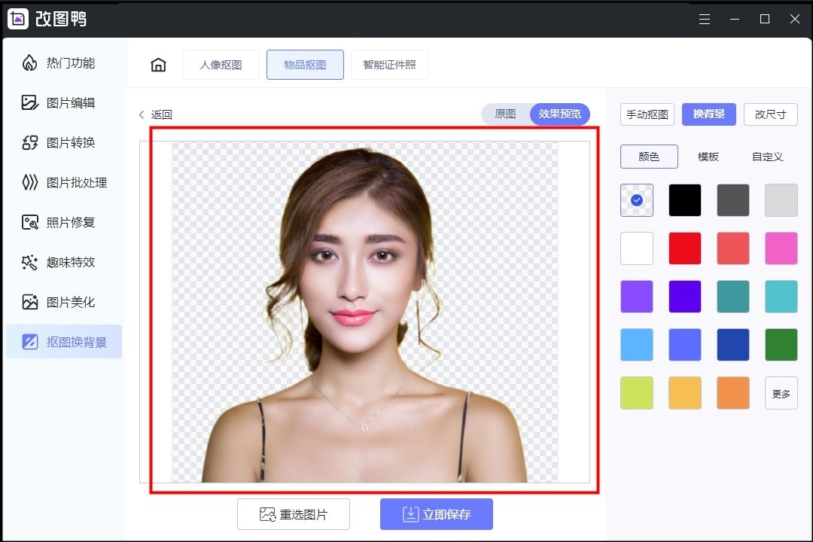
Task: Click 立即保存 to save the image
Action: (x=437, y=514)
